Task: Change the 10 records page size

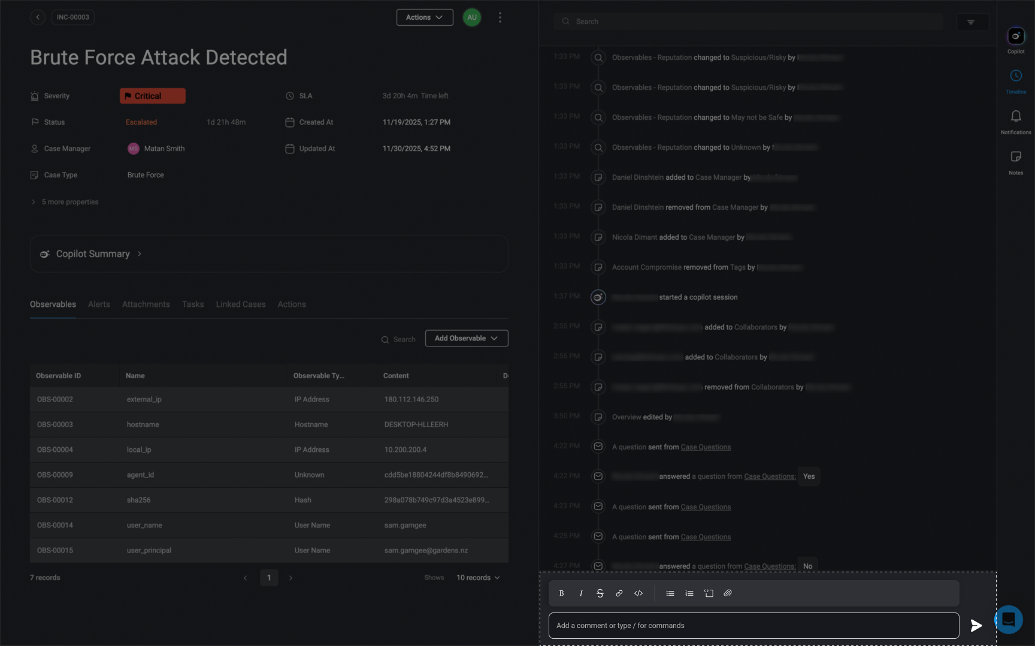Action: click(477, 578)
